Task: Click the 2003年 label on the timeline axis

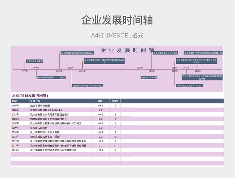Action: (x=71, y=68)
